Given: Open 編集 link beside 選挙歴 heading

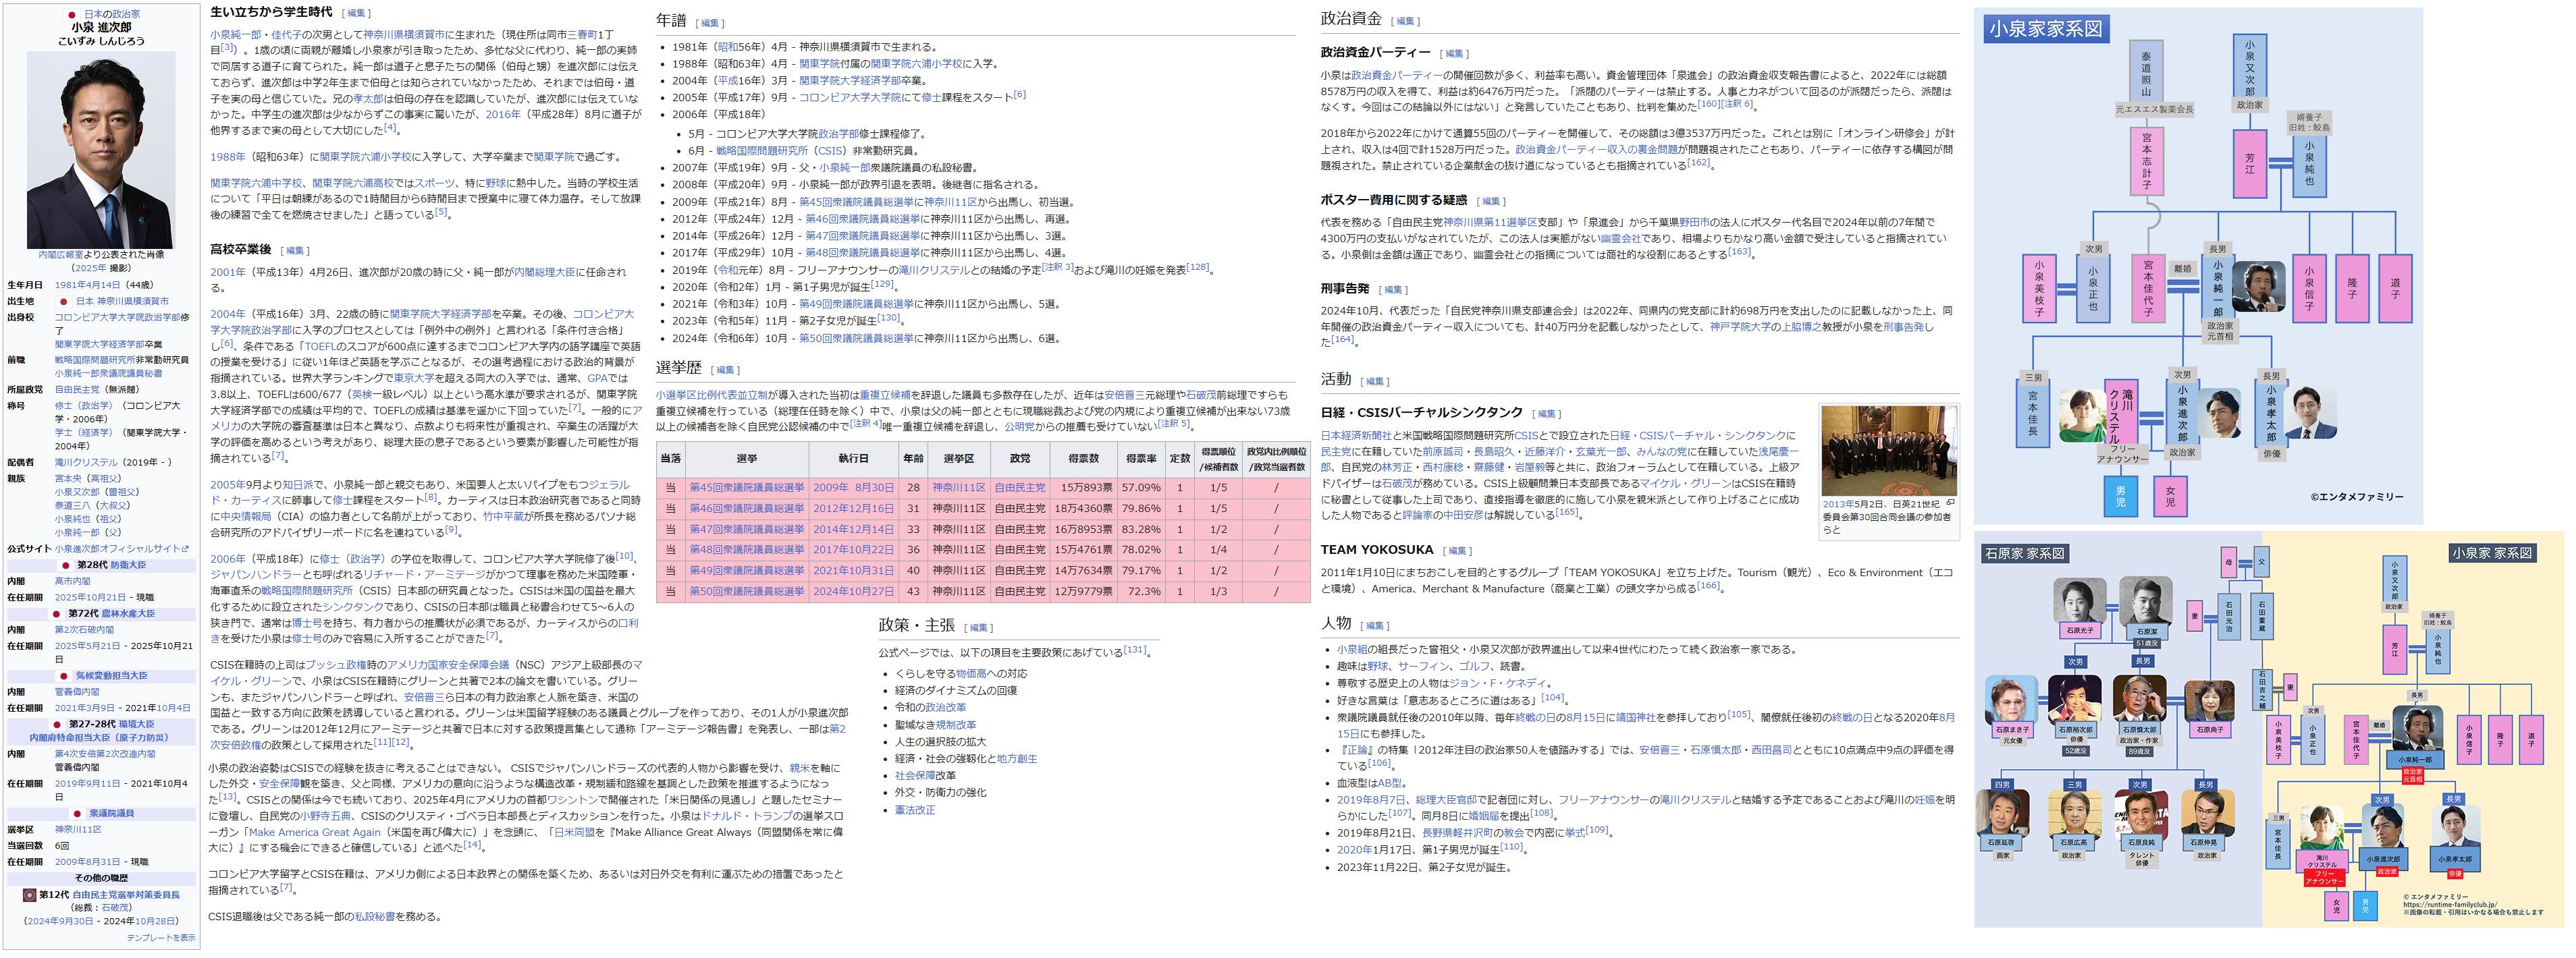Looking at the screenshot, I should click(x=725, y=370).
